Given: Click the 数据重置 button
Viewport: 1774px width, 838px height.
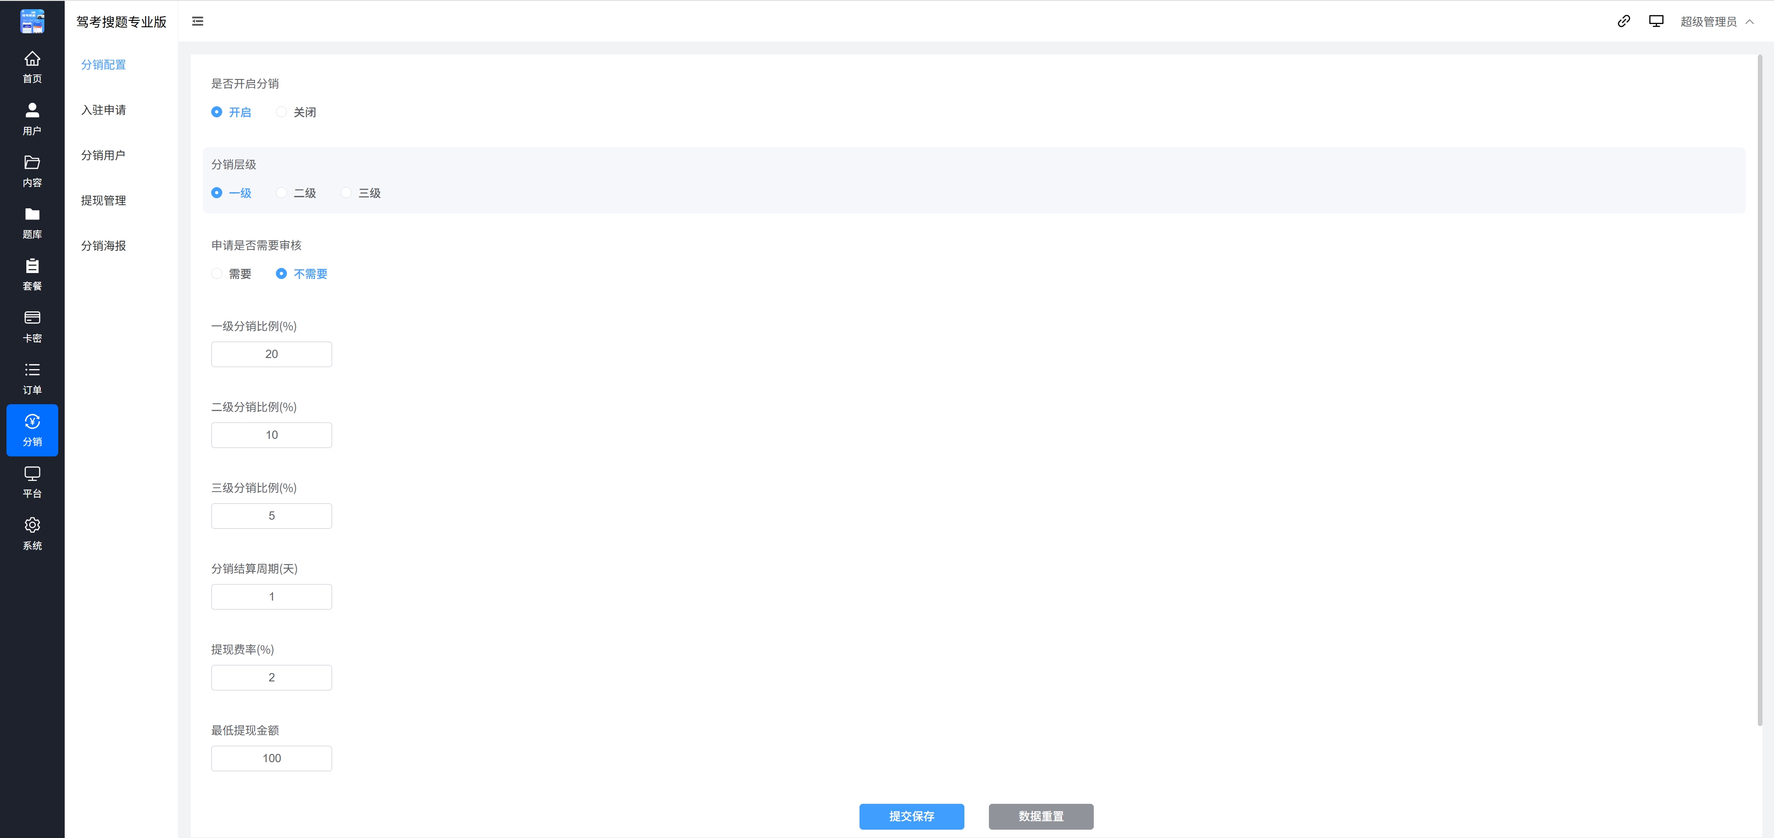Looking at the screenshot, I should coord(1041,817).
